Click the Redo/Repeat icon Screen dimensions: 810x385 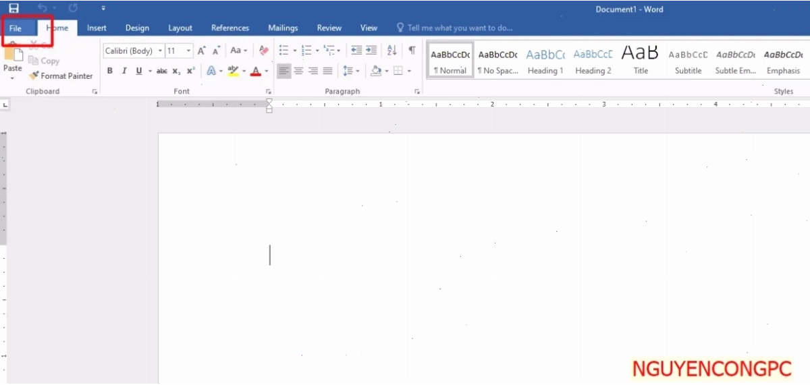coord(73,8)
